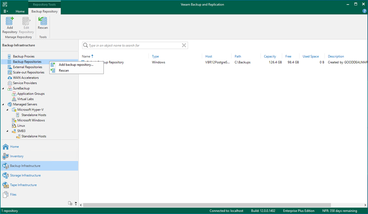Click the Repository Tools contextual tab label
The image size is (368, 214).
click(44, 4)
